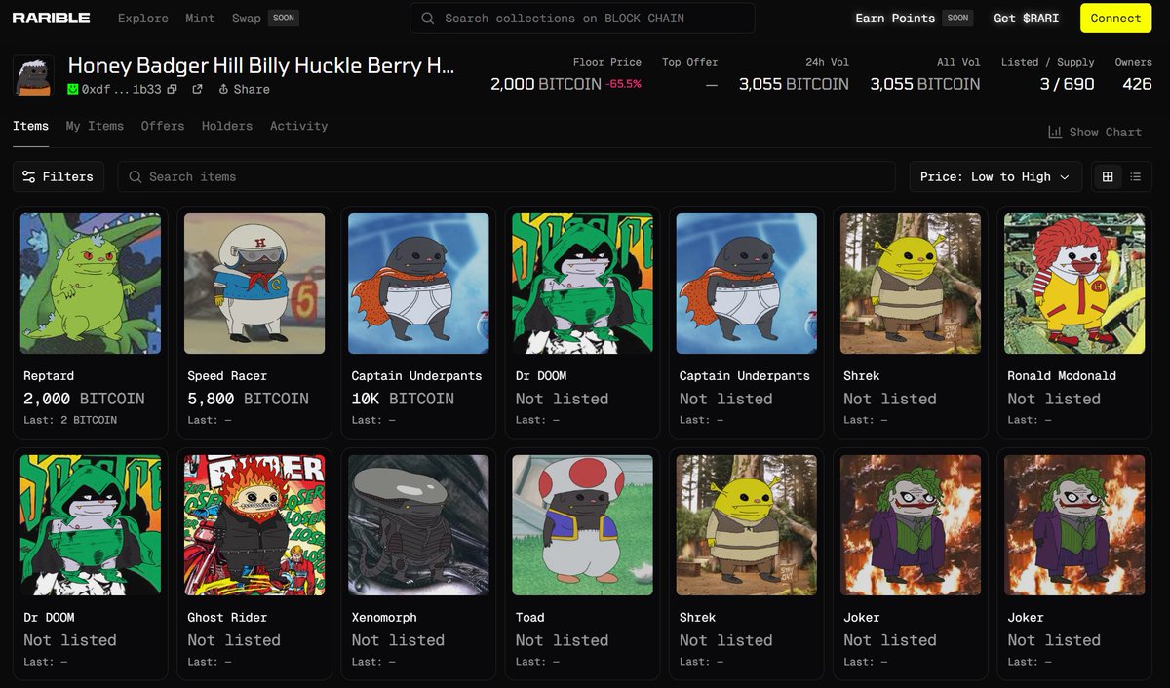Switch to the Activity tab
This screenshot has height=688, width=1170.
[298, 126]
